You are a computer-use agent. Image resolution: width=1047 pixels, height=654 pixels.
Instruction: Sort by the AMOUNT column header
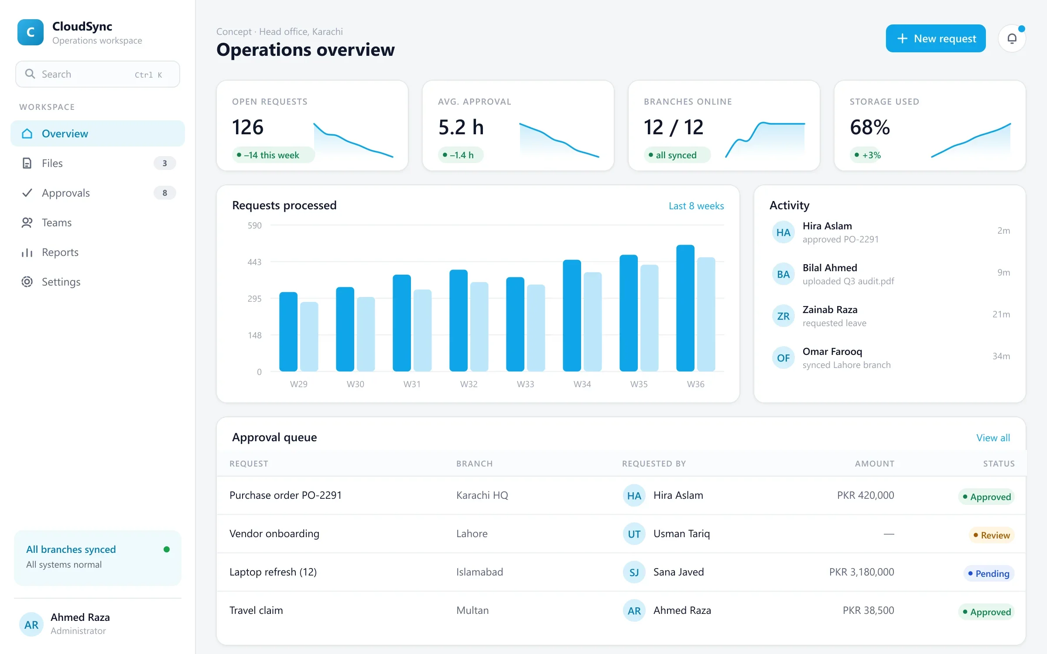coord(874,463)
